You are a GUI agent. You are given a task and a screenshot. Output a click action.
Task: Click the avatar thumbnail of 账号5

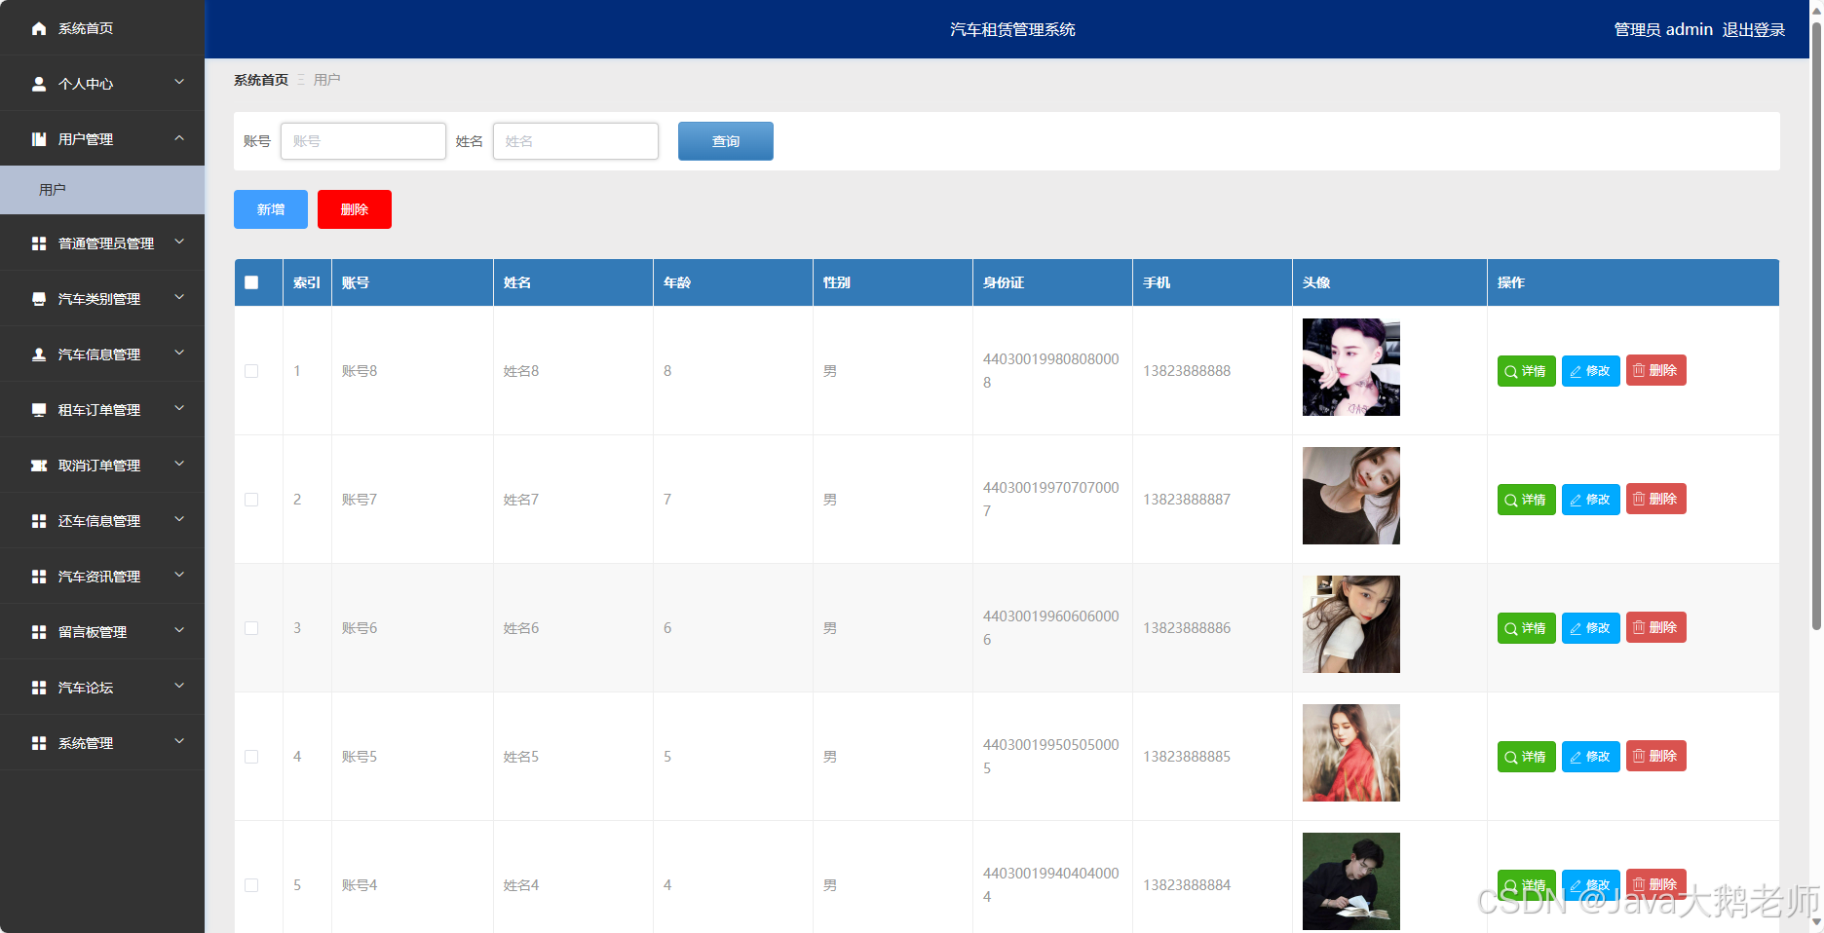[1351, 753]
